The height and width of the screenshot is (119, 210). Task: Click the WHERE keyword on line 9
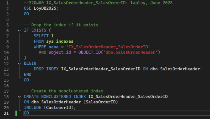(40, 47)
